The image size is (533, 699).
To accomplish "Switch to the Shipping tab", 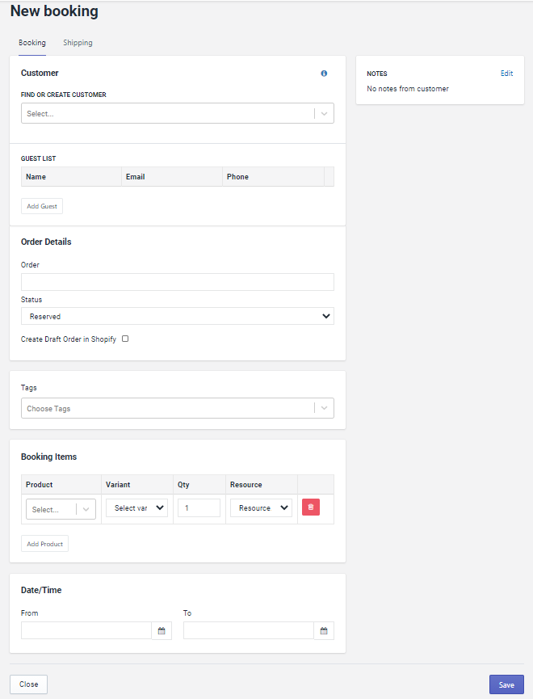I will tap(78, 43).
